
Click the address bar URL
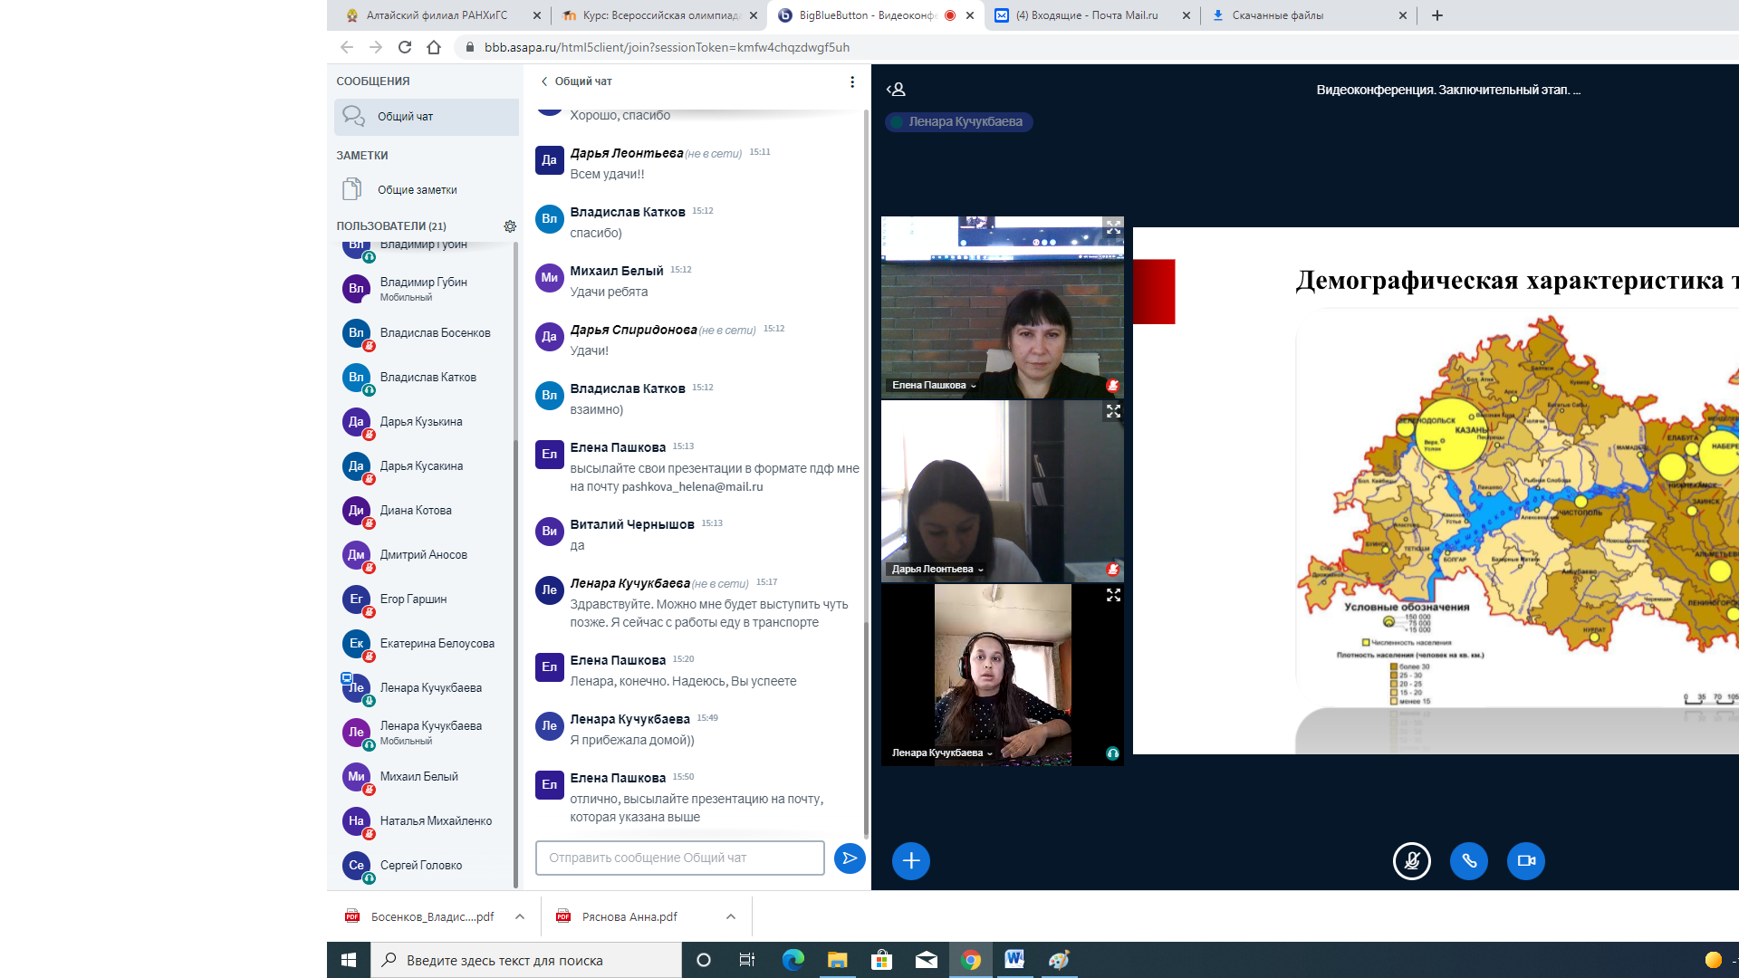667,47
